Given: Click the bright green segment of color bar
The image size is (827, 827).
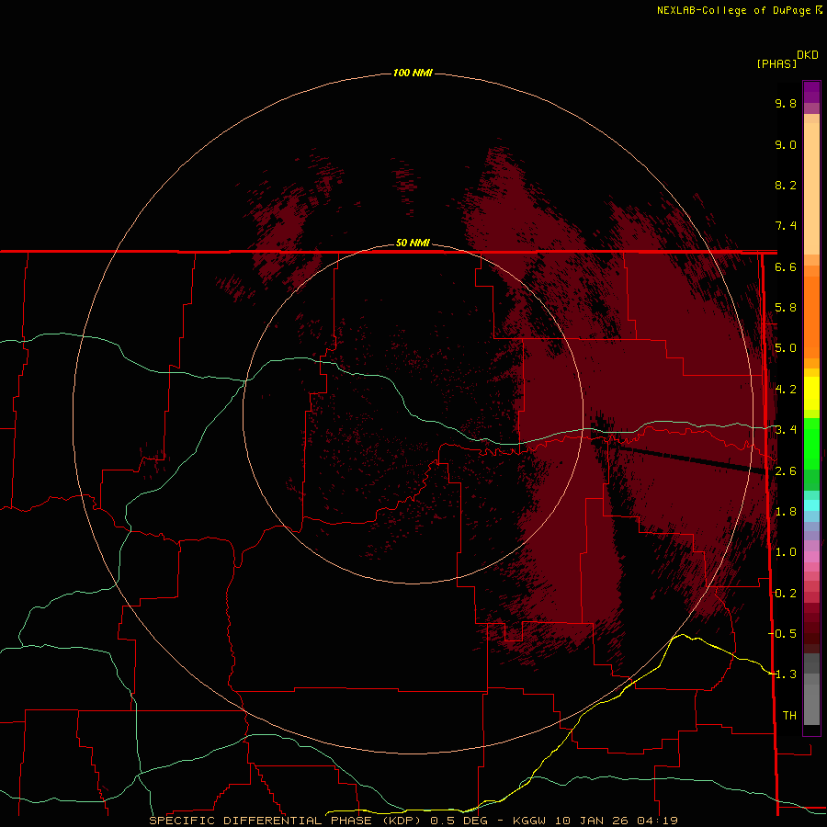Looking at the screenshot, I should [x=811, y=443].
